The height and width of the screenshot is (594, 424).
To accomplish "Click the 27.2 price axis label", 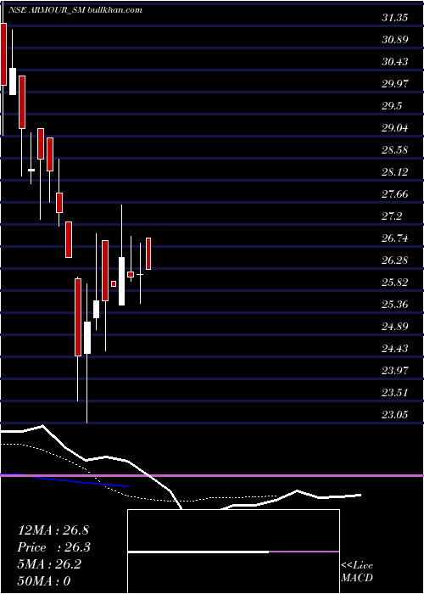I will [x=392, y=216].
